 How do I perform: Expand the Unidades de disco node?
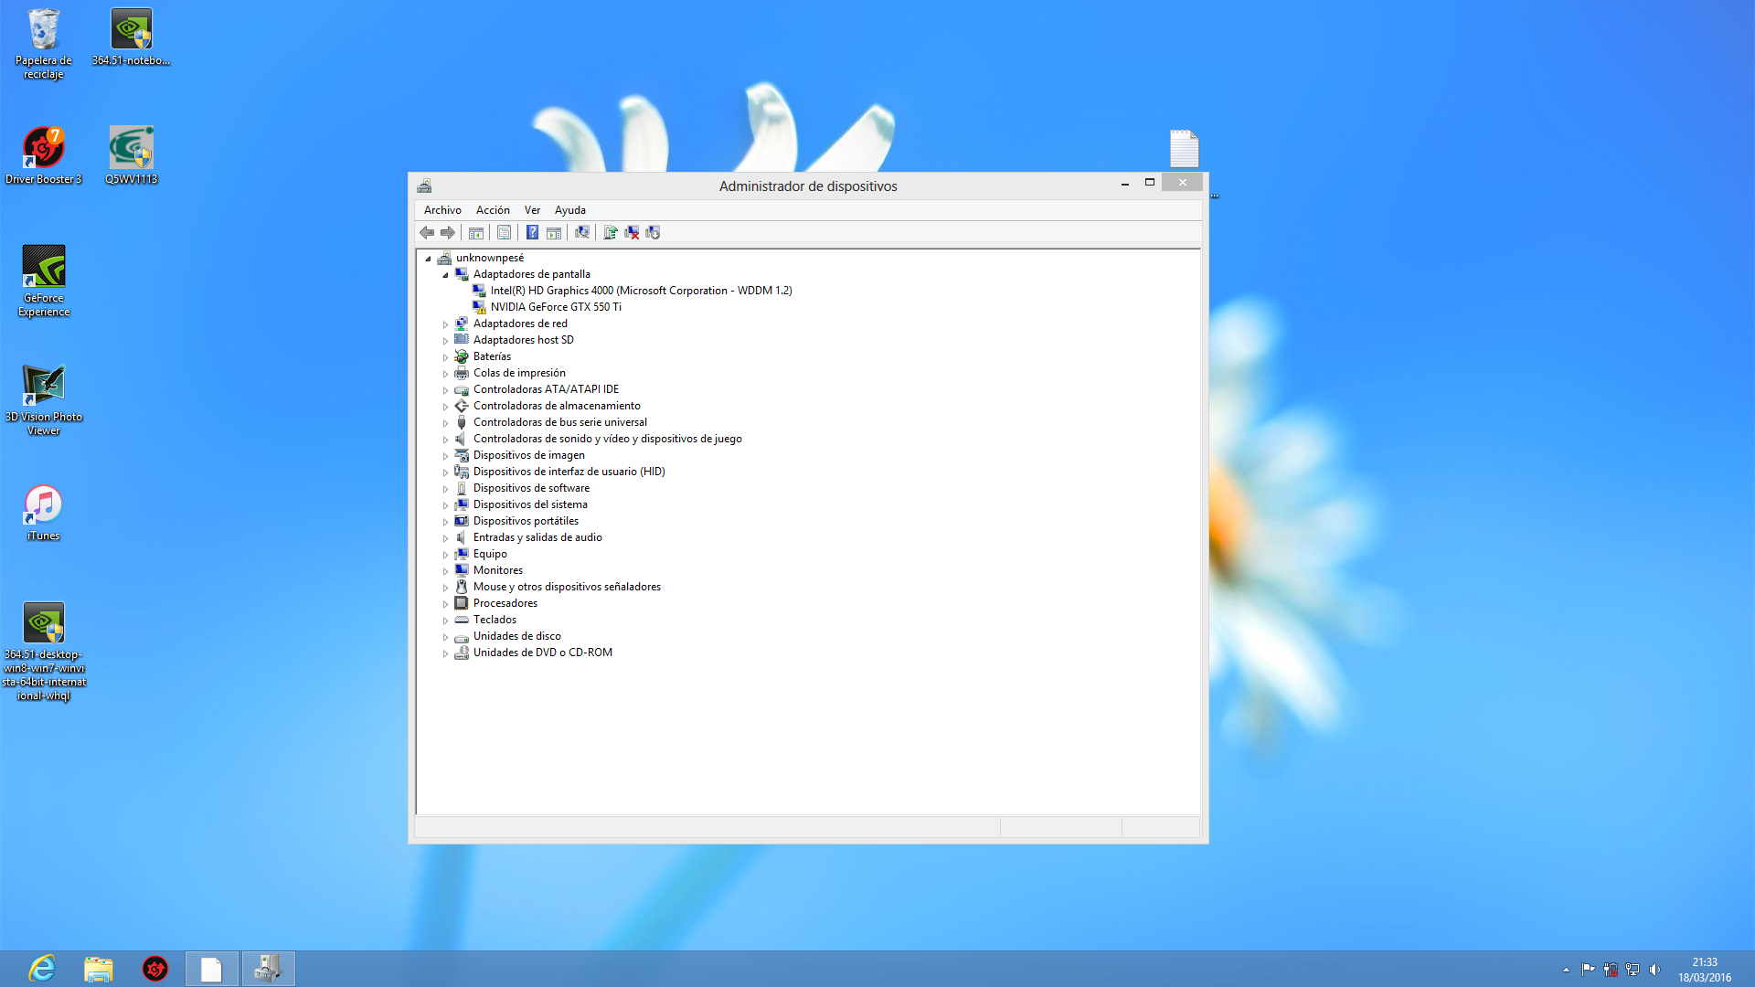(x=445, y=637)
